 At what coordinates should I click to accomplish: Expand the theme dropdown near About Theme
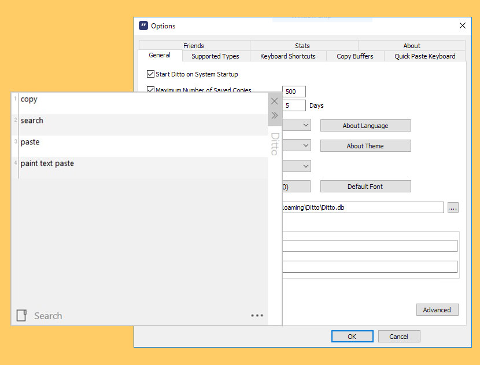tap(297, 145)
